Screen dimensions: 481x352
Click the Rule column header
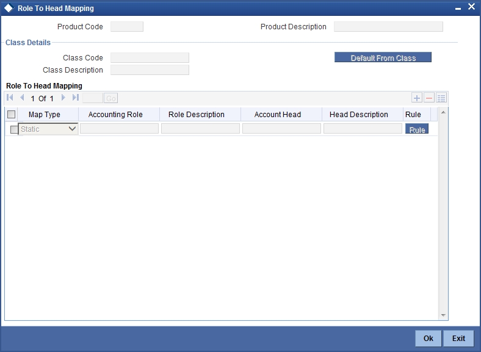(417, 114)
